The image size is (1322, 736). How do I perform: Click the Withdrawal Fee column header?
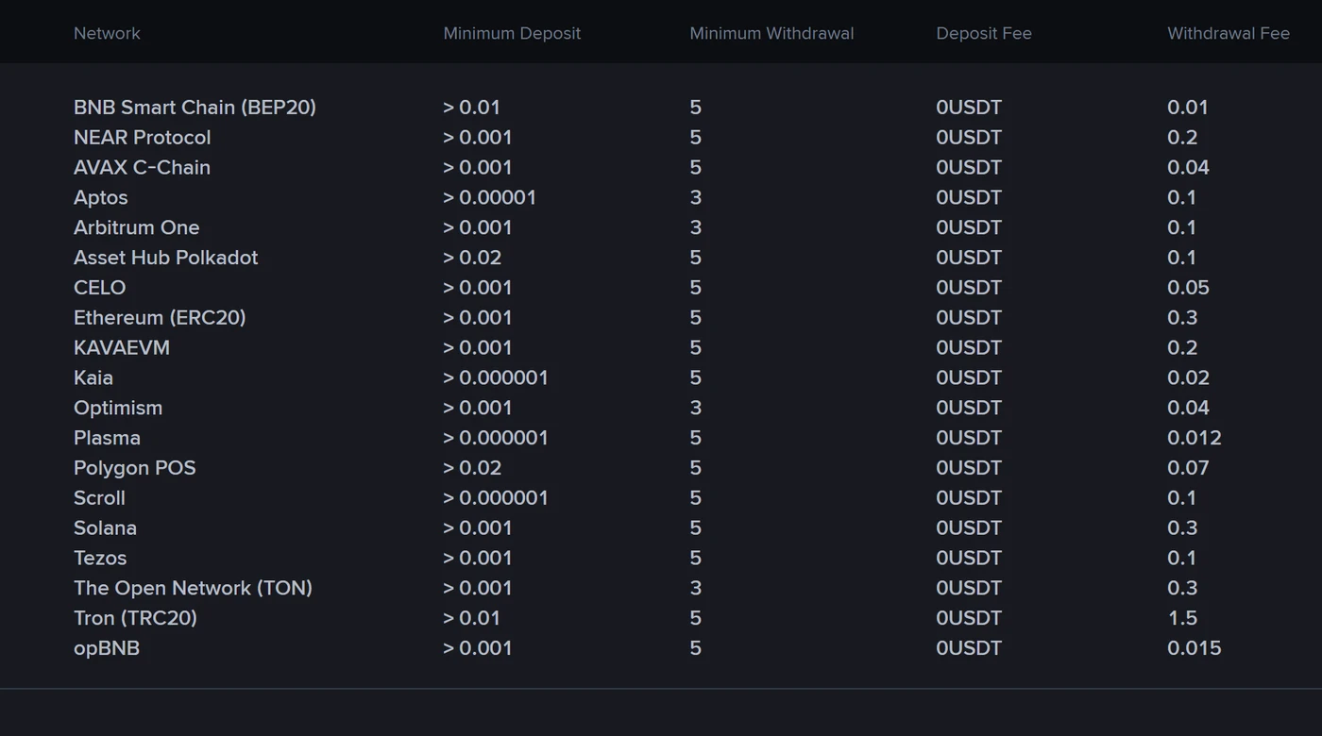(x=1229, y=33)
